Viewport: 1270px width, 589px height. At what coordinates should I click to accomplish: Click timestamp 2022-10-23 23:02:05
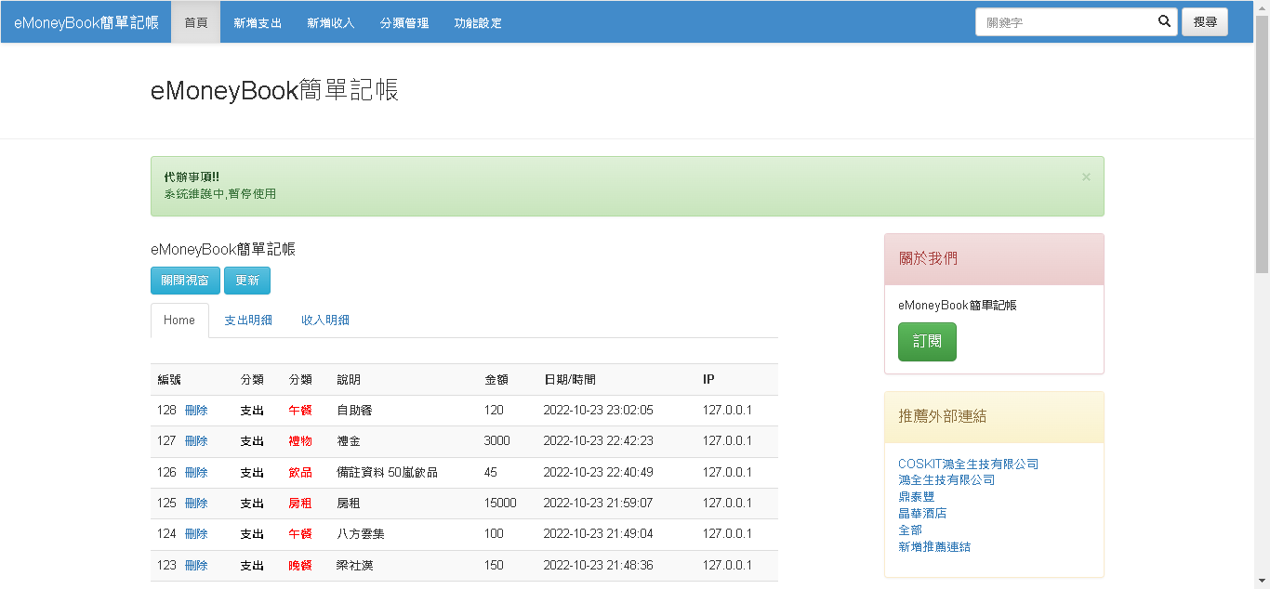point(598,411)
